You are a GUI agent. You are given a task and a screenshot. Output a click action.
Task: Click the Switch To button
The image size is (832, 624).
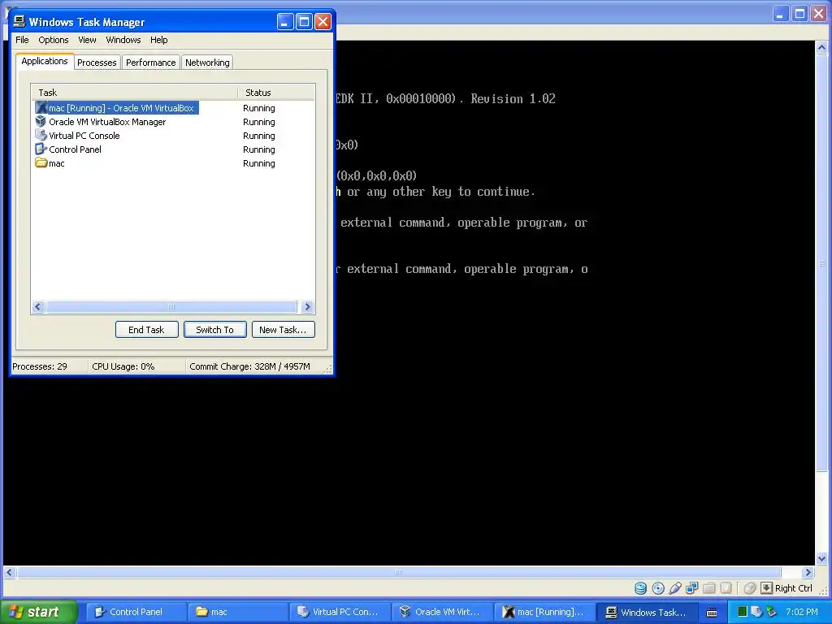214,330
